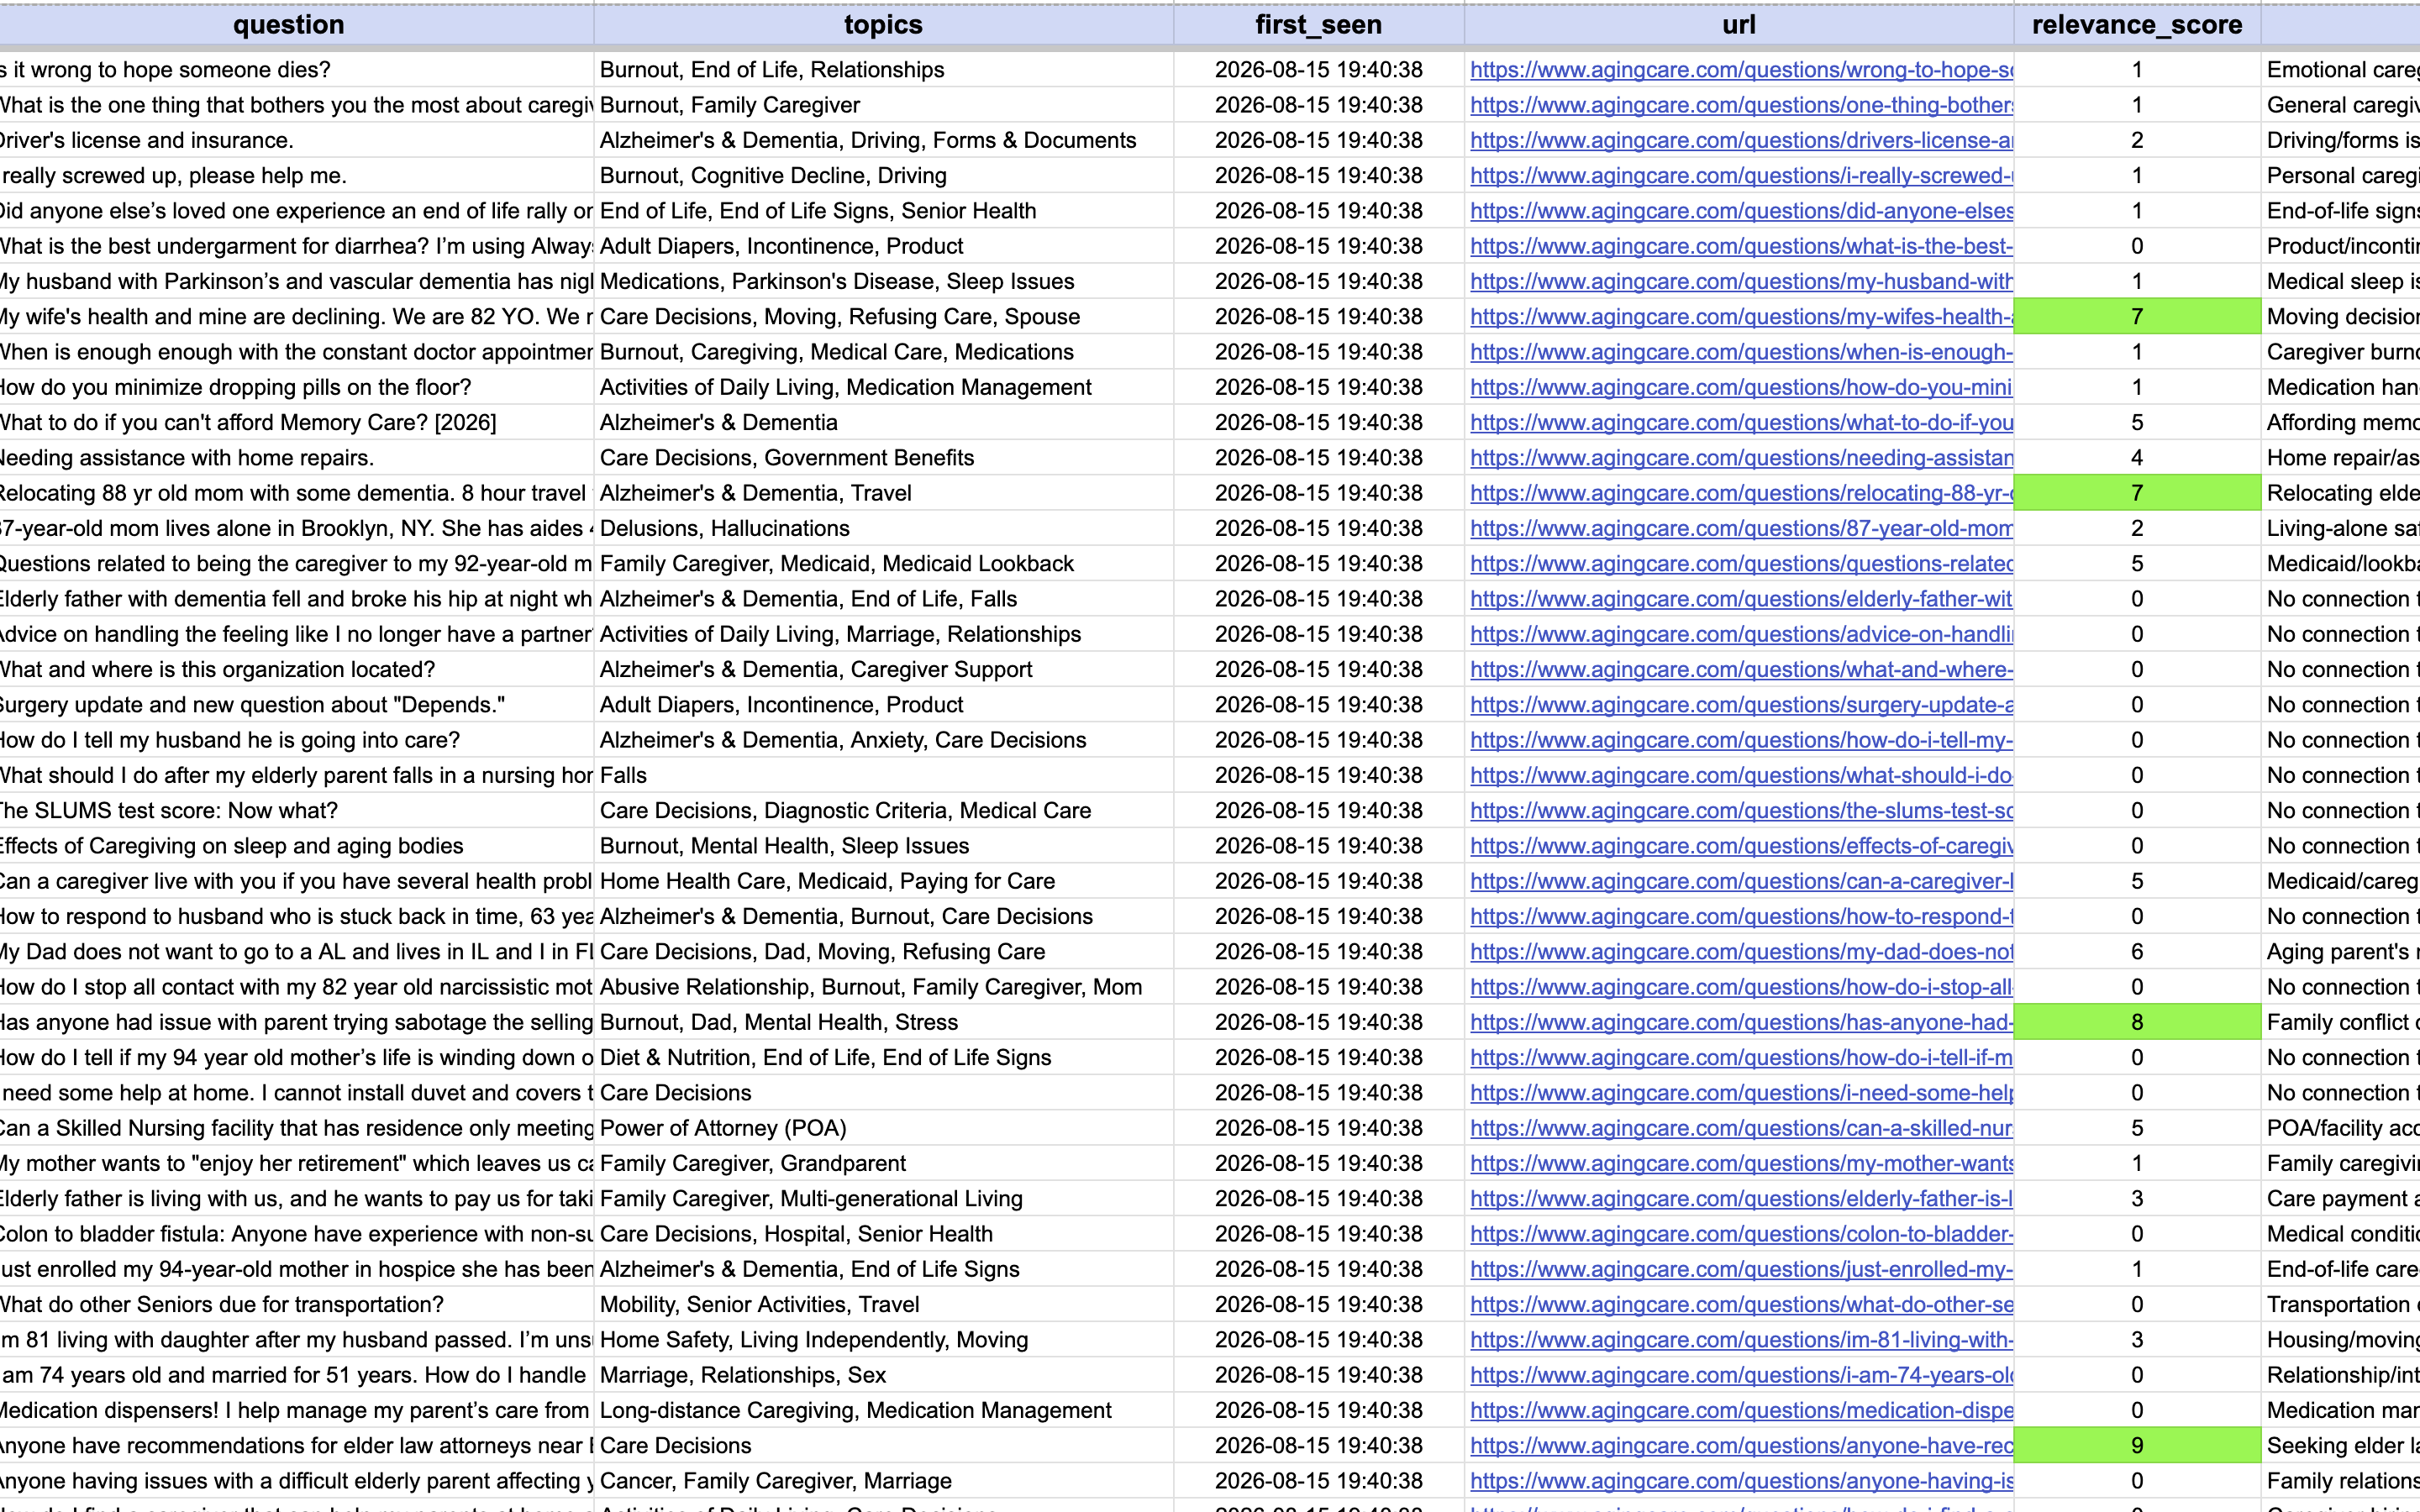Follow the colon-to-bladder question link

click(1742, 1234)
